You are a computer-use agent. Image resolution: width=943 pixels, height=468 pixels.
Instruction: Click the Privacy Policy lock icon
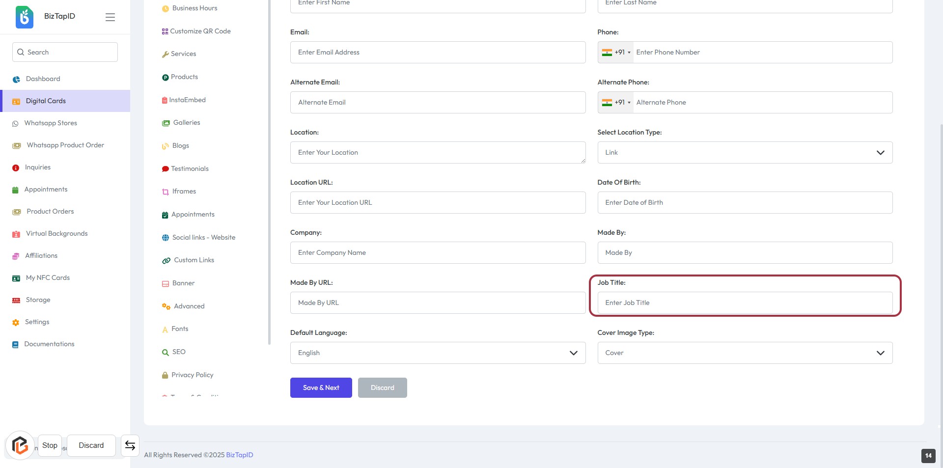click(x=165, y=375)
